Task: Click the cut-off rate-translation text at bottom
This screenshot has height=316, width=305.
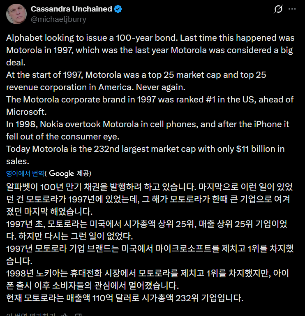Action: pos(31,314)
